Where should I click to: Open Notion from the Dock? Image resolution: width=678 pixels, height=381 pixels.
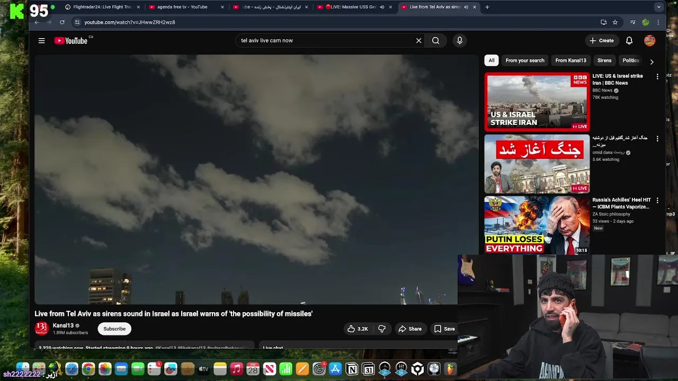[x=352, y=369]
